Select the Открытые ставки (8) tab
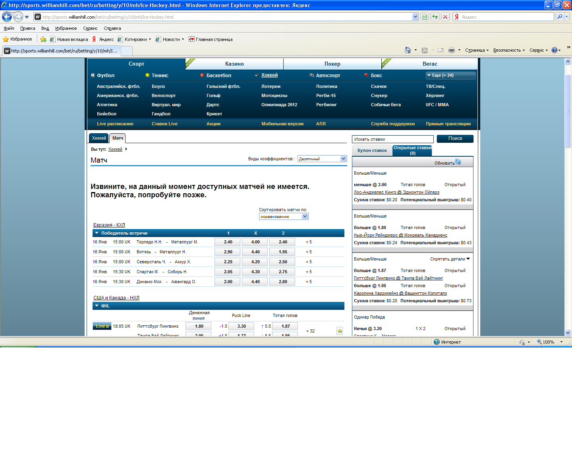The height and width of the screenshot is (451, 572). tap(412, 150)
